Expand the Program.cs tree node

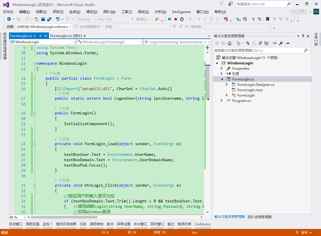222,100
